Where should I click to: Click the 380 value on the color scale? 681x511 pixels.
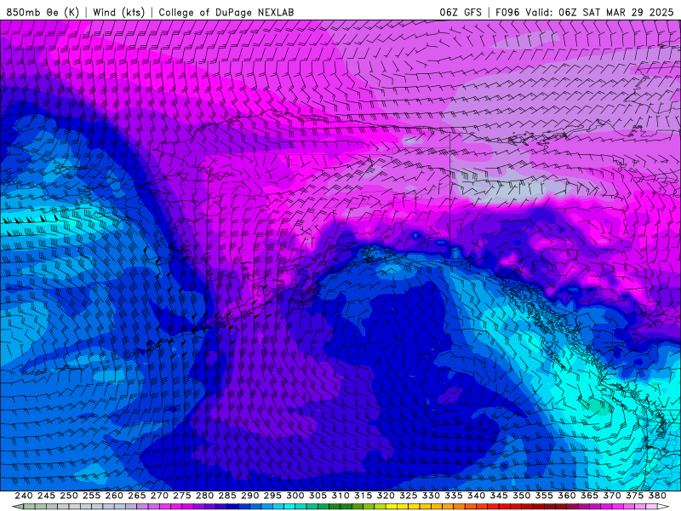(x=657, y=496)
